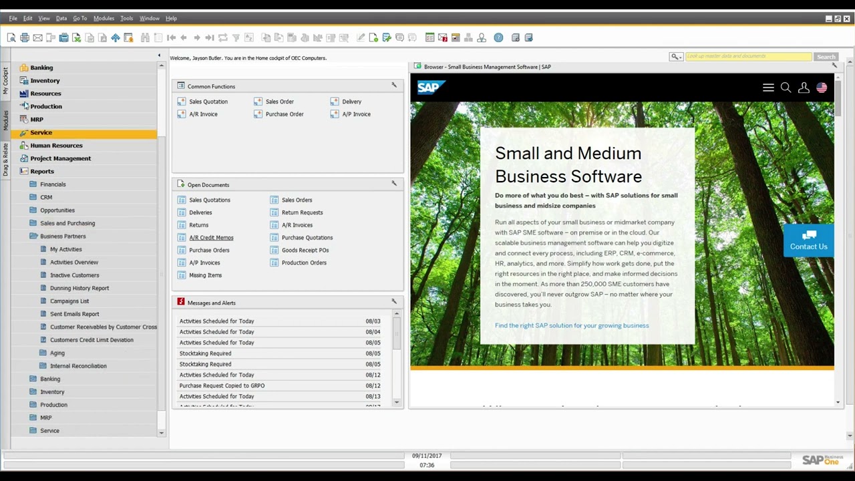The image size is (855, 481).
Task: Open Goods Receipt POs list
Action: click(305, 250)
